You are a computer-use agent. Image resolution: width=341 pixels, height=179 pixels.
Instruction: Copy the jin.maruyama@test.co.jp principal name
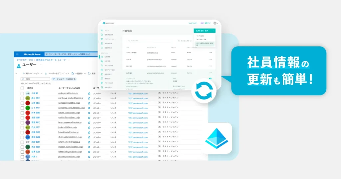[x=89, y=157]
